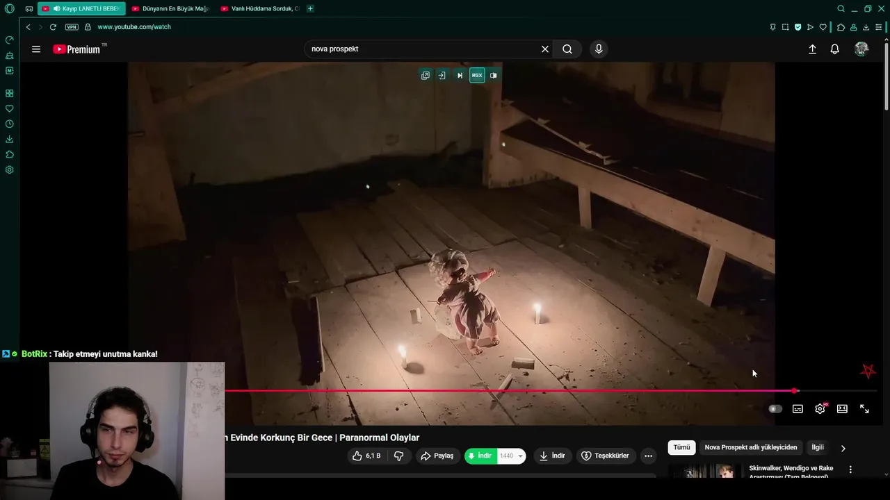Open the YouTube hamburger guide menu
890x500 pixels.
[x=36, y=49]
